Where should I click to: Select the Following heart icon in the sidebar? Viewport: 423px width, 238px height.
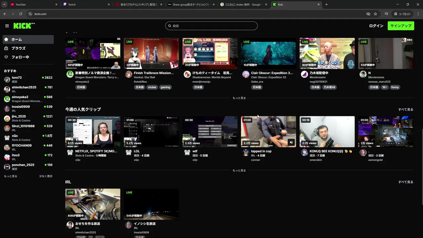tap(6, 57)
